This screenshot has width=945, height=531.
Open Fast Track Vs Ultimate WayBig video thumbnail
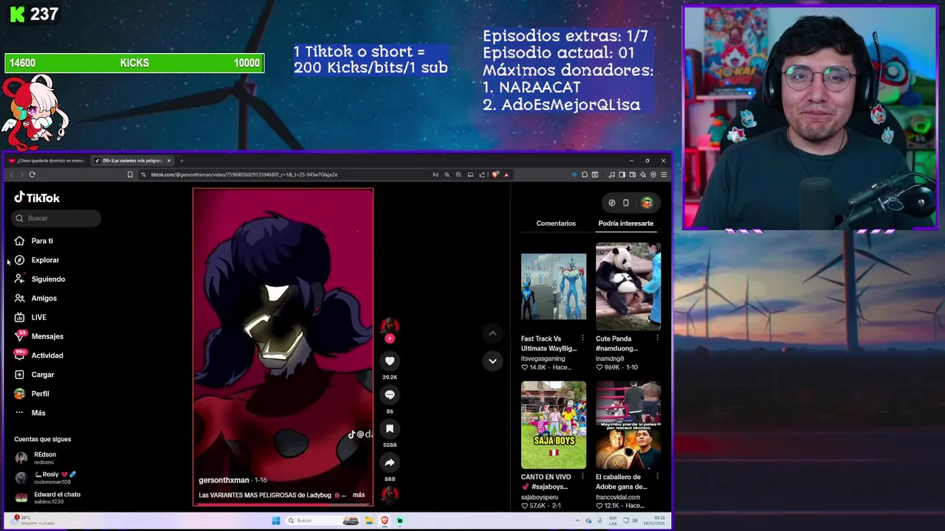tap(554, 286)
